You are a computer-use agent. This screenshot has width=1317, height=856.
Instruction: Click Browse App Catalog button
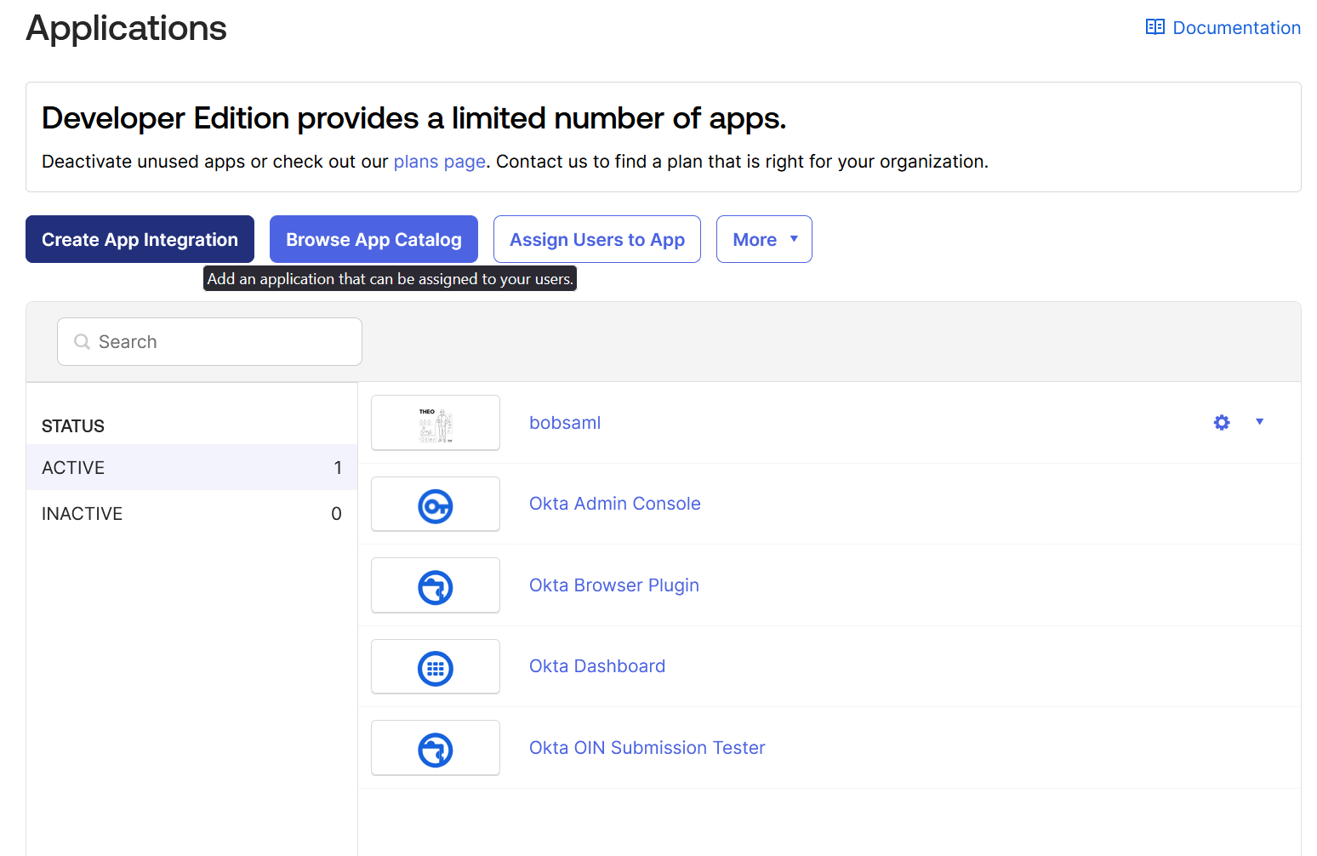[x=373, y=240]
